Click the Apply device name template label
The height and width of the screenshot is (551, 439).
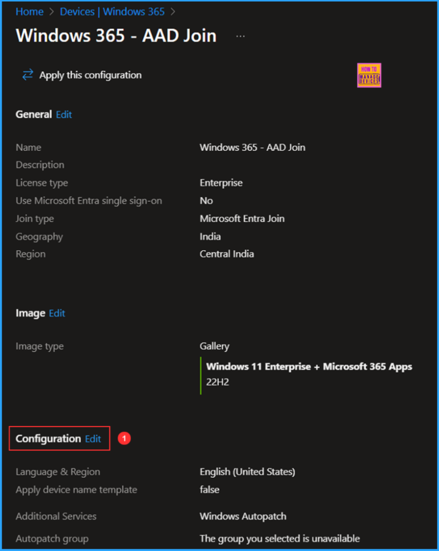coord(76,490)
